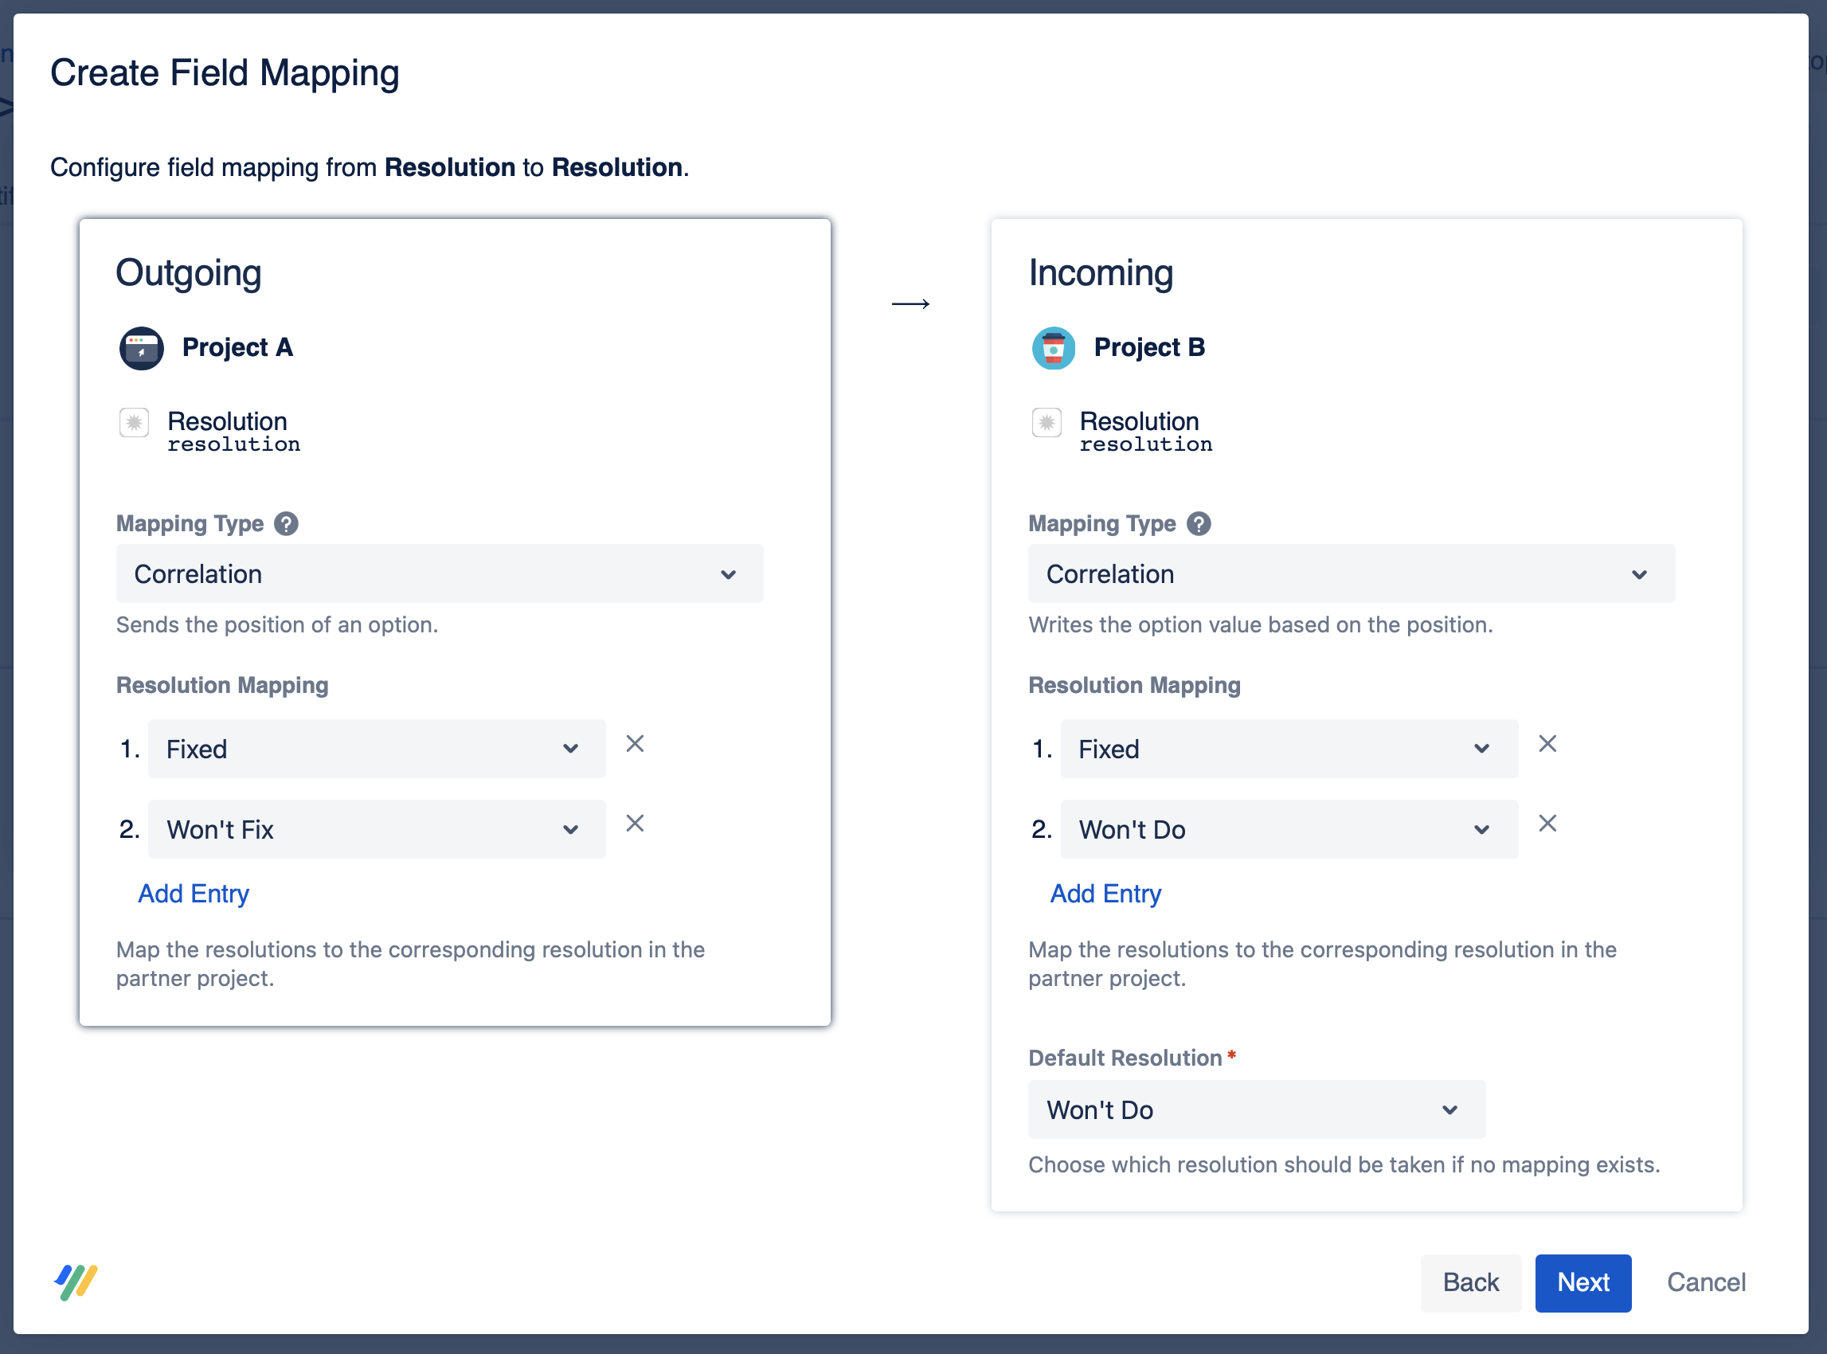This screenshot has width=1827, height=1354.
Task: Click the Incoming Mapping Type help icon
Action: pyautogui.click(x=1199, y=524)
